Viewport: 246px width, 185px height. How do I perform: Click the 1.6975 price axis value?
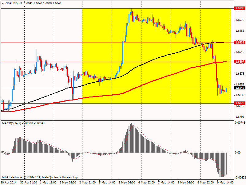coord(240,20)
